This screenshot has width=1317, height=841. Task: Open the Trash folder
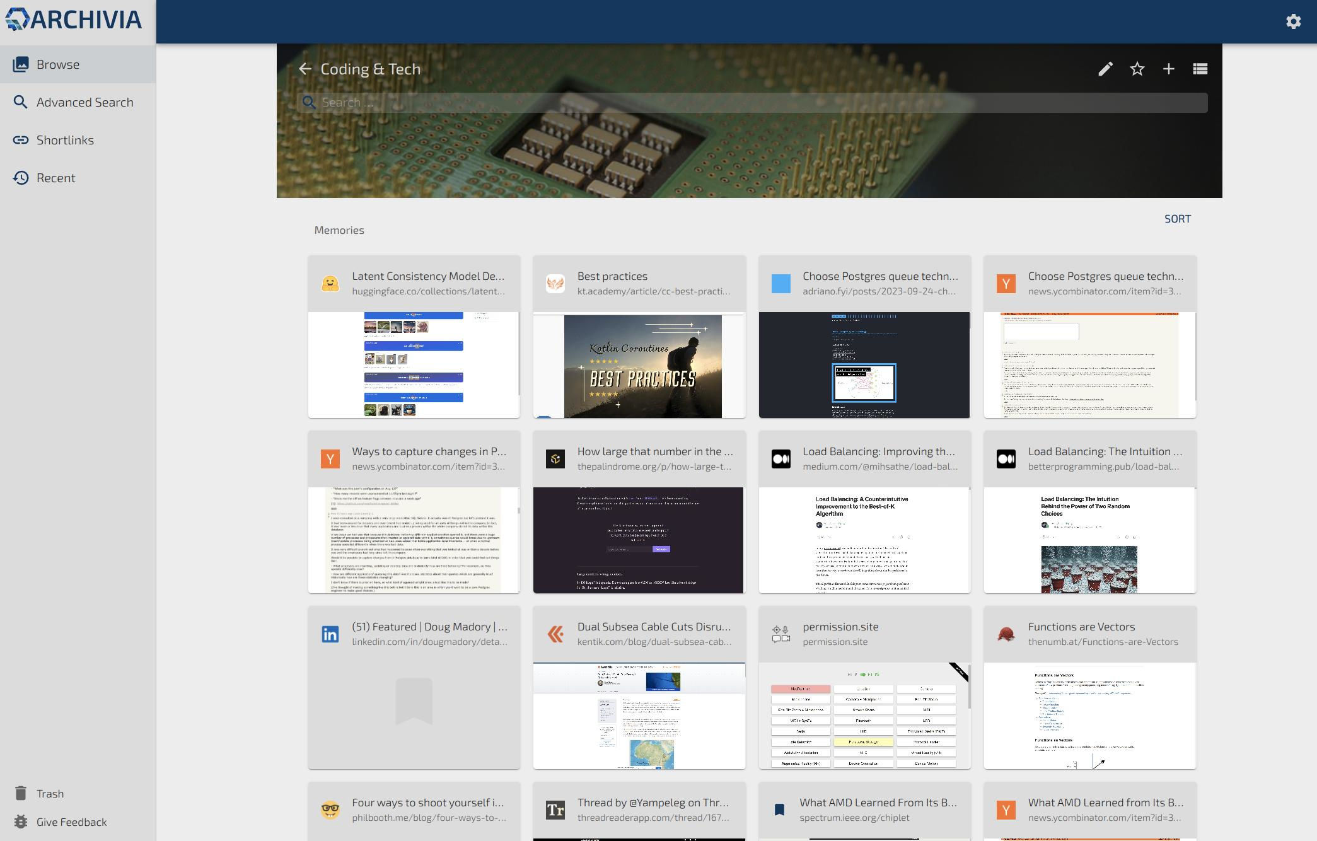pos(50,793)
